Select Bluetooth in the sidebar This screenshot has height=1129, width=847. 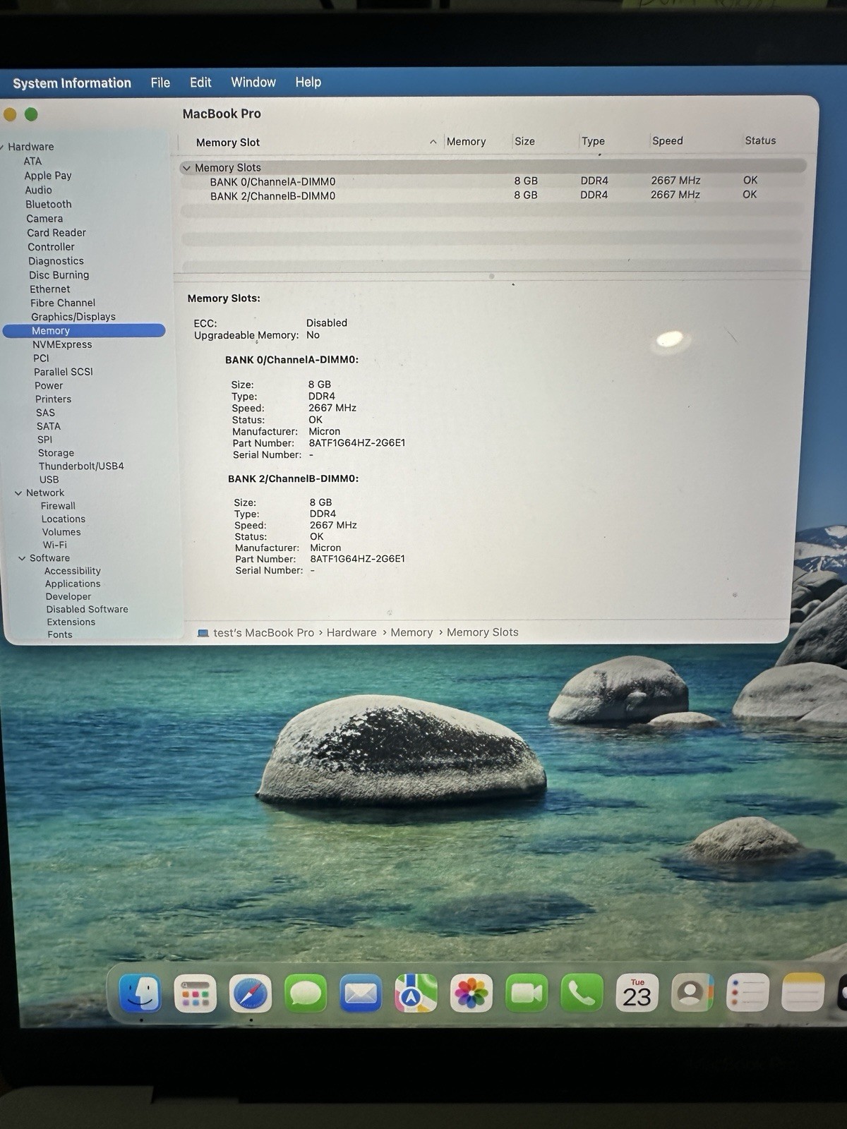49,204
